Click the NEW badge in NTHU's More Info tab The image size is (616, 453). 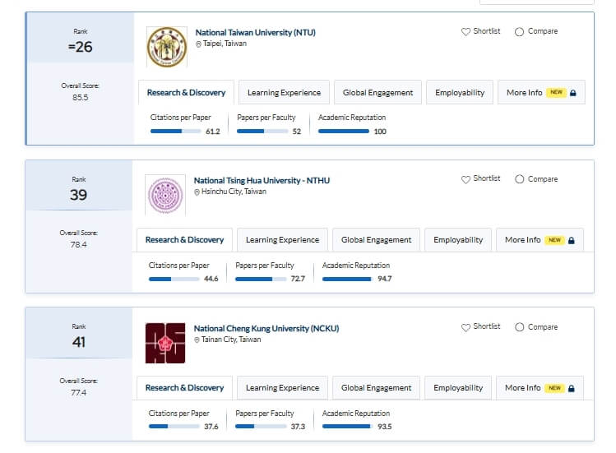pos(554,240)
